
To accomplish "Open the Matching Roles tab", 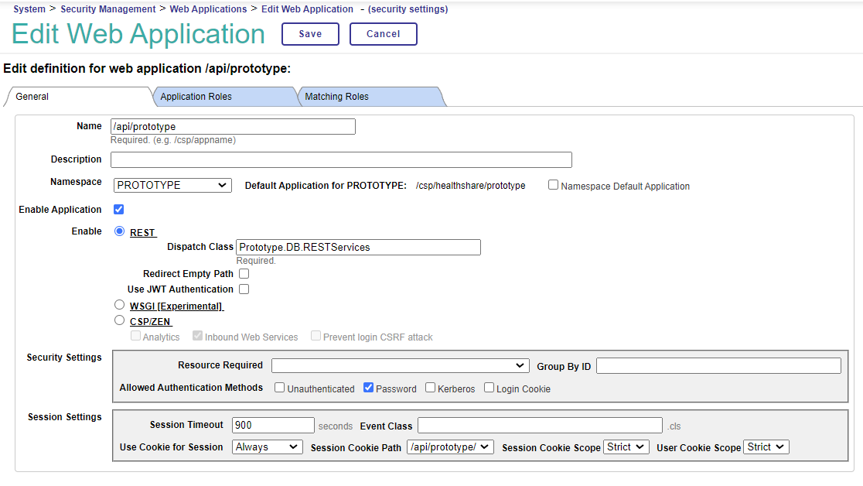I will [x=336, y=97].
